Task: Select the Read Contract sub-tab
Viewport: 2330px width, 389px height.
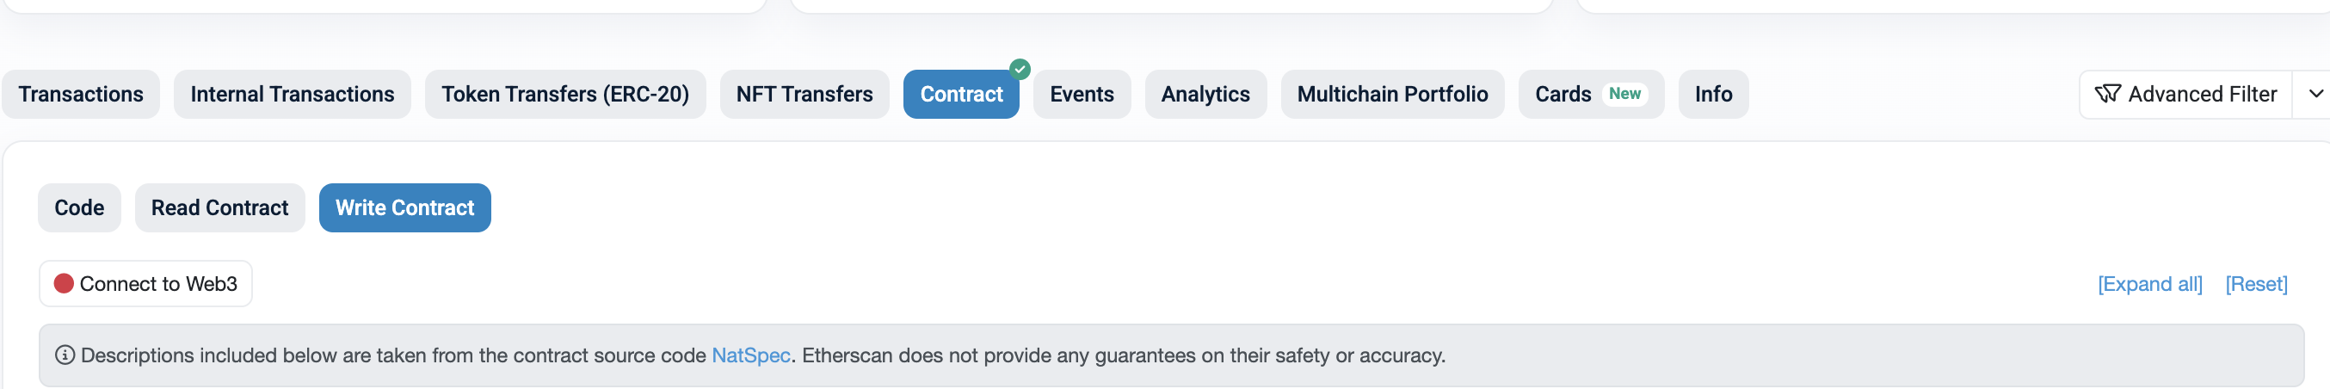Action: (x=219, y=208)
